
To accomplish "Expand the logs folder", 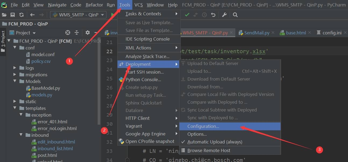I will (15, 68).
